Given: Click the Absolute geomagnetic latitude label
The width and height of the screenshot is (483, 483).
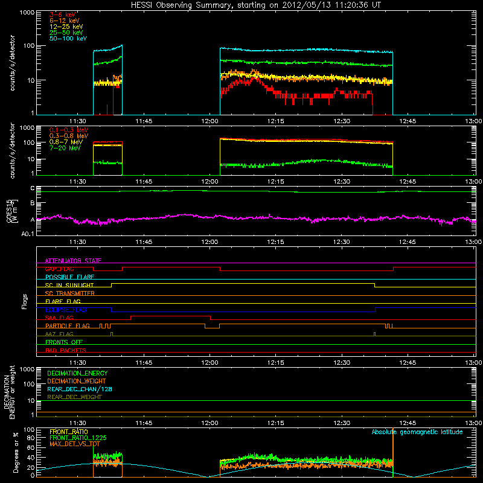Looking at the screenshot, I should point(417,432).
